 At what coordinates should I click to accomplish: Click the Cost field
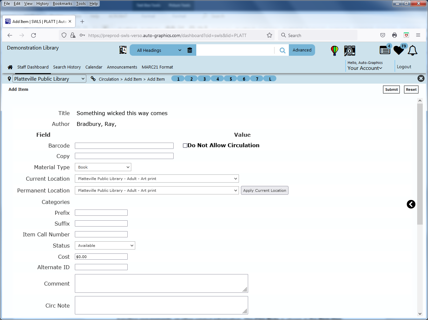coord(101,257)
